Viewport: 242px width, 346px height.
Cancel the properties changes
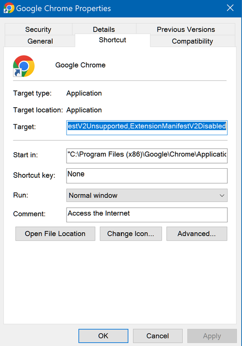click(158, 336)
